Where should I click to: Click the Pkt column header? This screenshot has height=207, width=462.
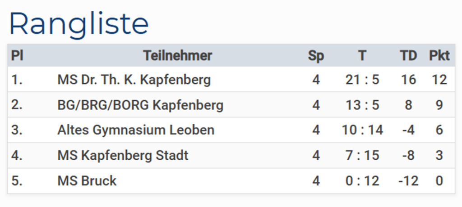[439, 56]
